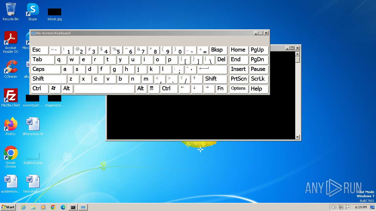Open the Recycle Bin desktop icon
The height and width of the screenshot is (211, 376).
(11, 12)
